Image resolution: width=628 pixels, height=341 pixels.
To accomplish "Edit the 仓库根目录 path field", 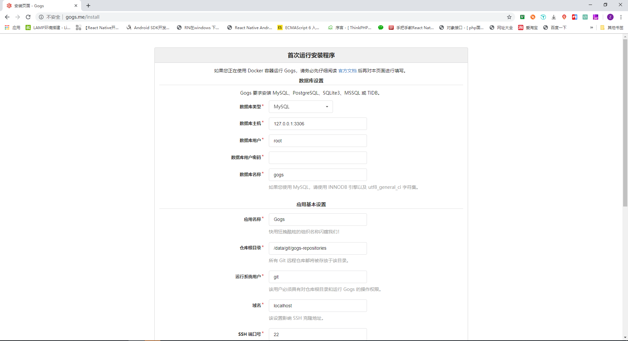I will (x=318, y=248).
